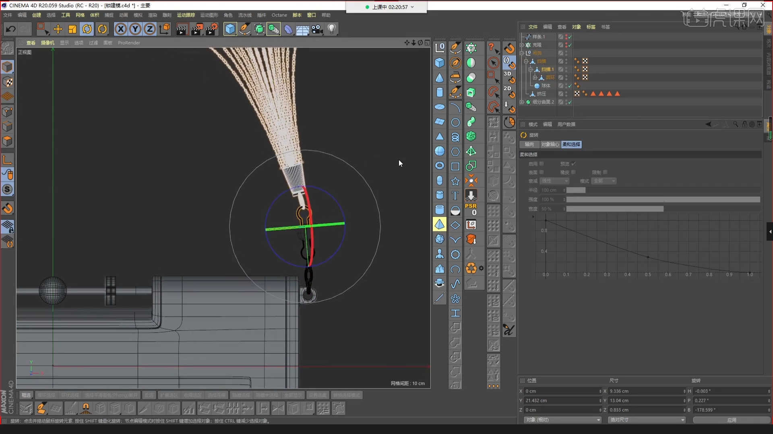This screenshot has height=434, width=773.
Task: Open the viewport 摄像机 menu
Action: pyautogui.click(x=48, y=43)
